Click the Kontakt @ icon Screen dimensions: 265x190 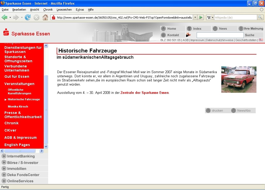pos(163,35)
